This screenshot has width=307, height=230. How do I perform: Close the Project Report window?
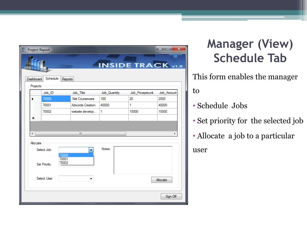click(179, 49)
